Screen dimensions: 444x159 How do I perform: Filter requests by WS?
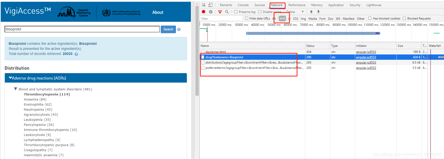coord(338,18)
